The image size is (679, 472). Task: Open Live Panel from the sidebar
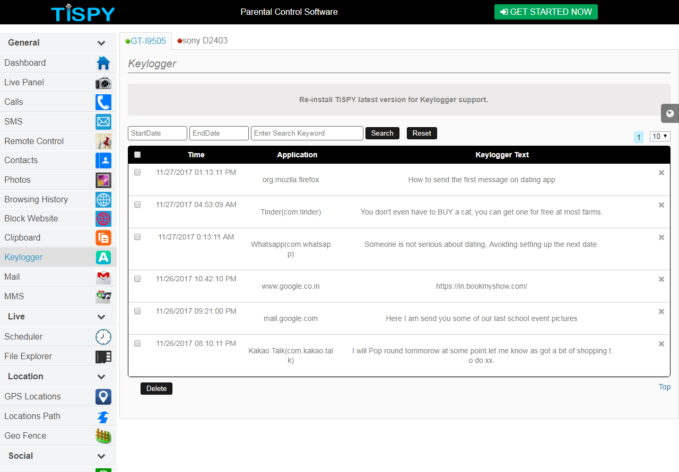pyautogui.click(x=58, y=83)
